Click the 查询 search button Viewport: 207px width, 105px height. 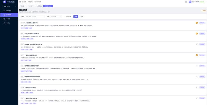click(76, 17)
